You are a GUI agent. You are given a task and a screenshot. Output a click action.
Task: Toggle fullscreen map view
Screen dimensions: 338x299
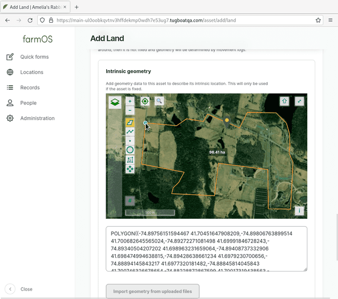299,101
